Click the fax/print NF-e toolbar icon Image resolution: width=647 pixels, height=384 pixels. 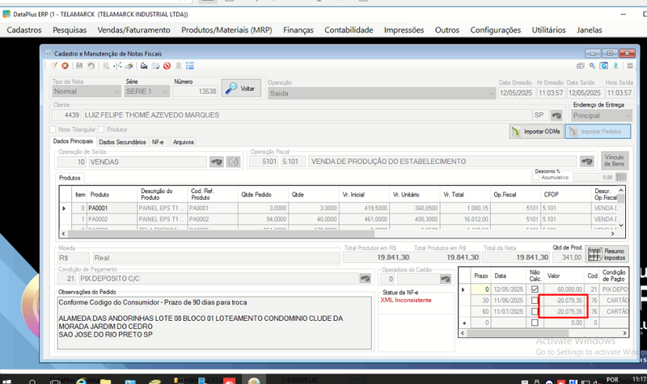[144, 65]
